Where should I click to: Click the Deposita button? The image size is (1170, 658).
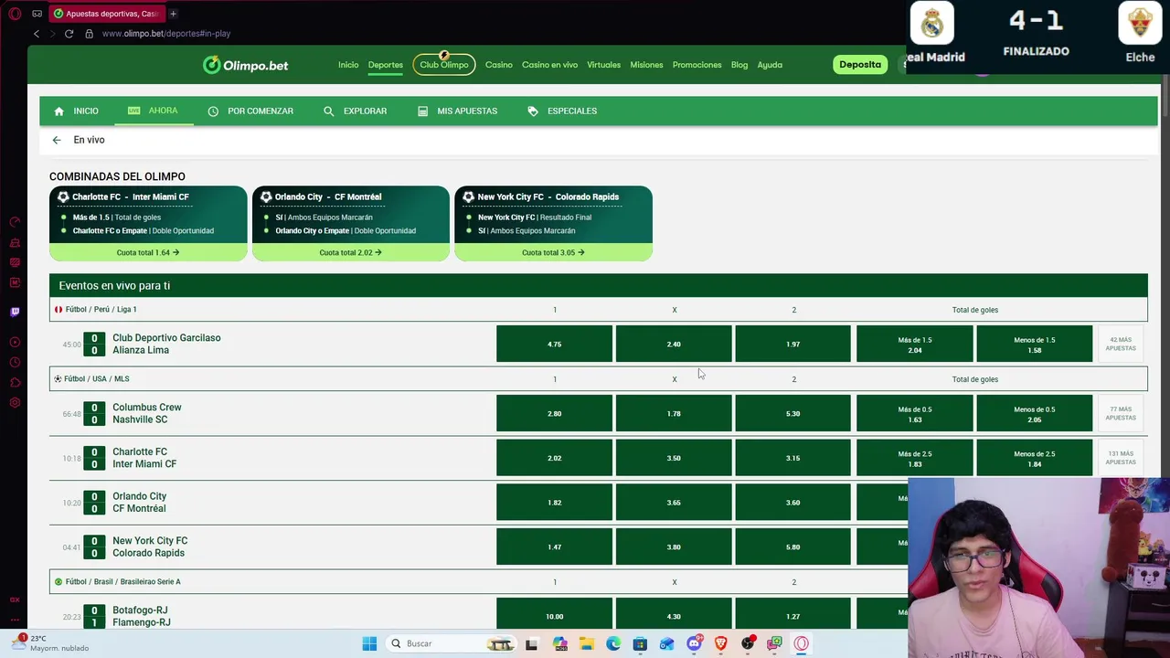point(860,65)
